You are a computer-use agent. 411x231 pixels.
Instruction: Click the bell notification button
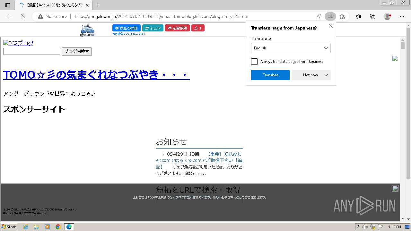[x=198, y=28]
